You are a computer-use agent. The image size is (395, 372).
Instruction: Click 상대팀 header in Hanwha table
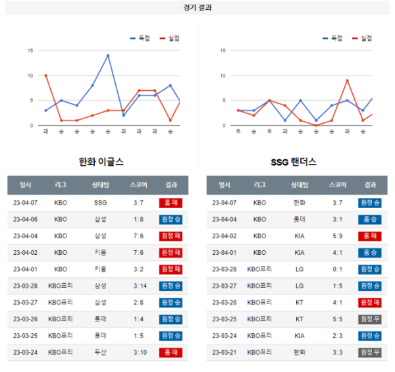(x=101, y=185)
